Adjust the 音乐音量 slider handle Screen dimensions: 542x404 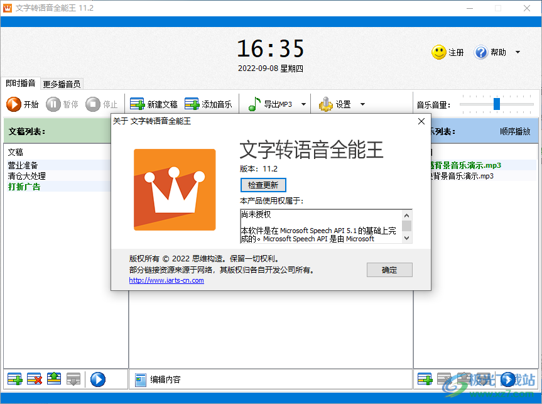[x=497, y=104]
